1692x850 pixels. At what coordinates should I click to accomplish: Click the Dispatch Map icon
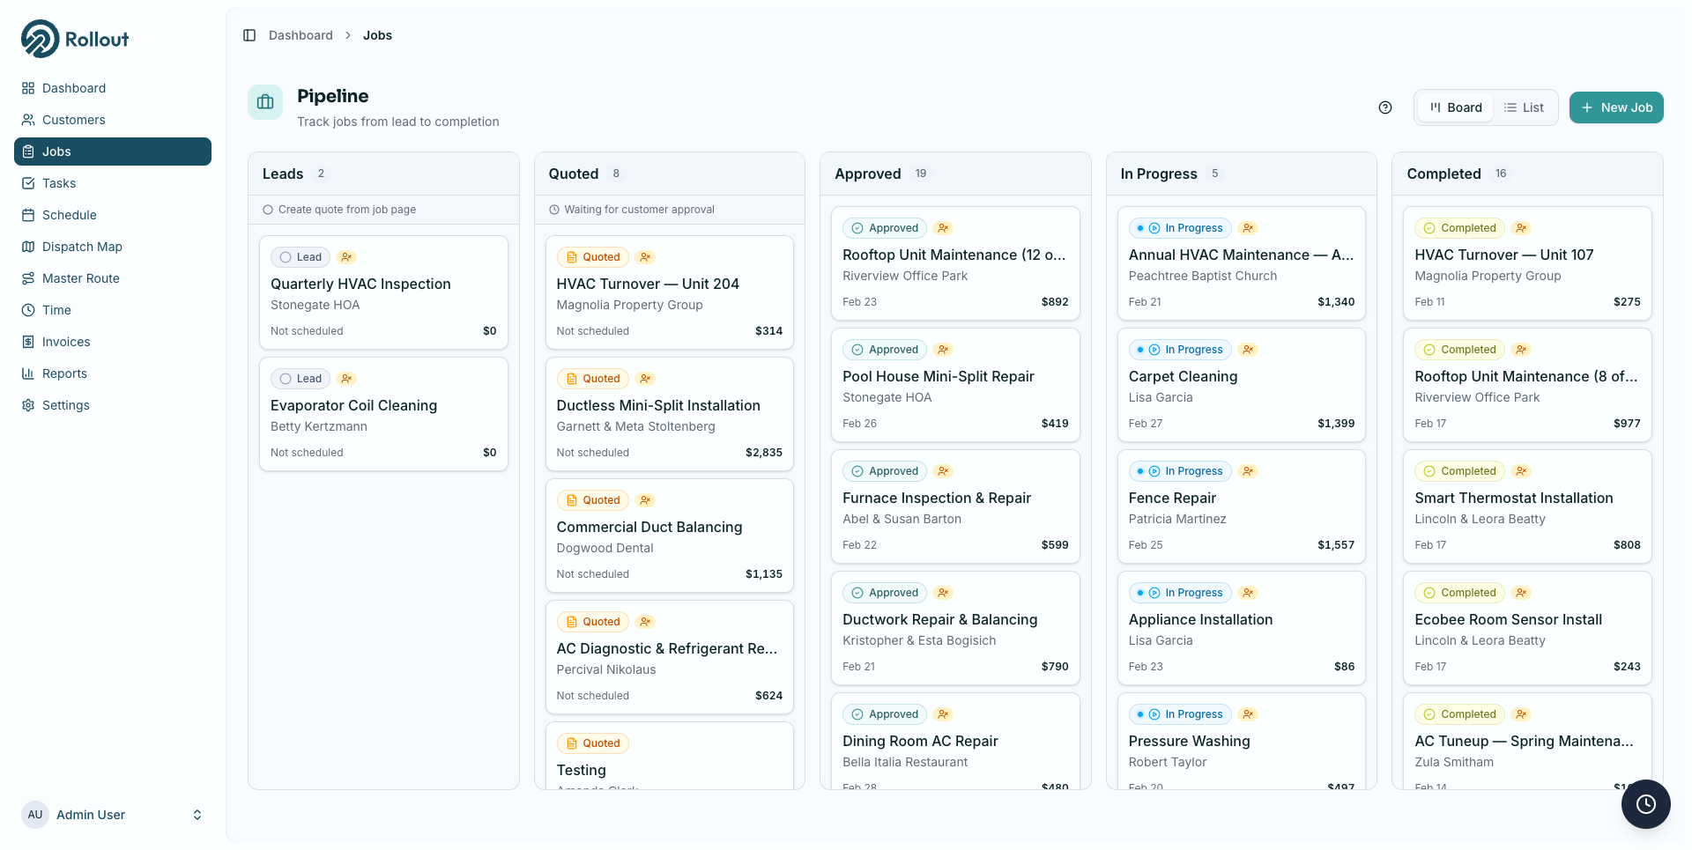tap(27, 247)
